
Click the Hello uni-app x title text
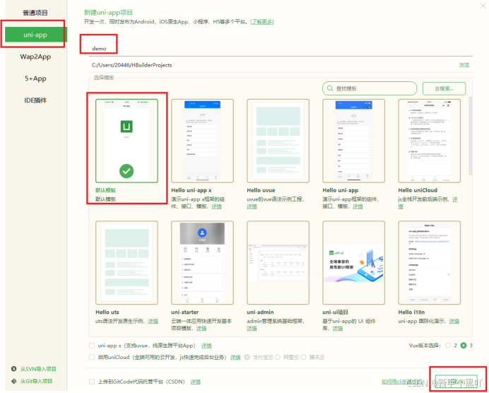coord(192,190)
